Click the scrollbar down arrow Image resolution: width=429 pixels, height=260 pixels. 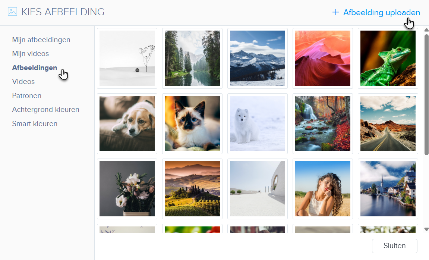tap(426, 229)
